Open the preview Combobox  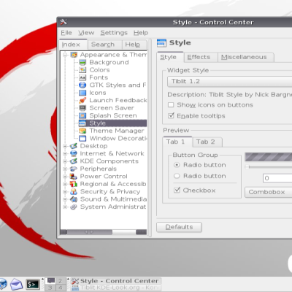[269, 192]
